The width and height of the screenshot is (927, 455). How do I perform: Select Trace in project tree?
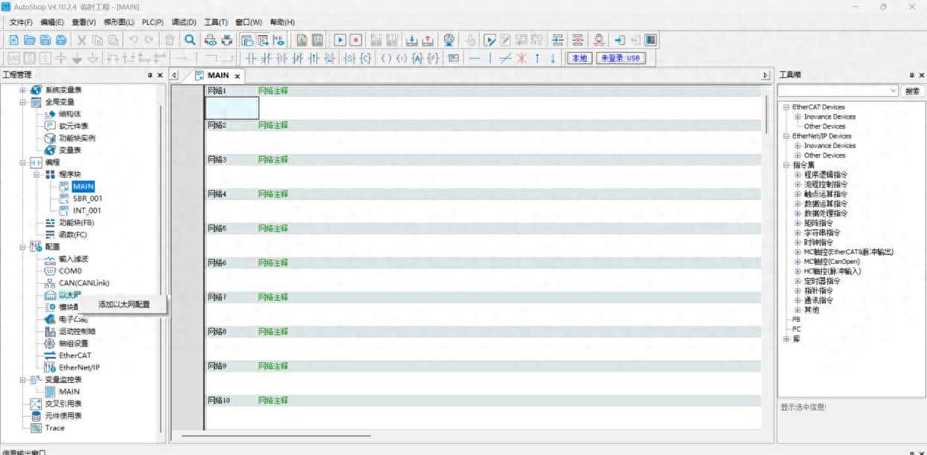(x=54, y=428)
